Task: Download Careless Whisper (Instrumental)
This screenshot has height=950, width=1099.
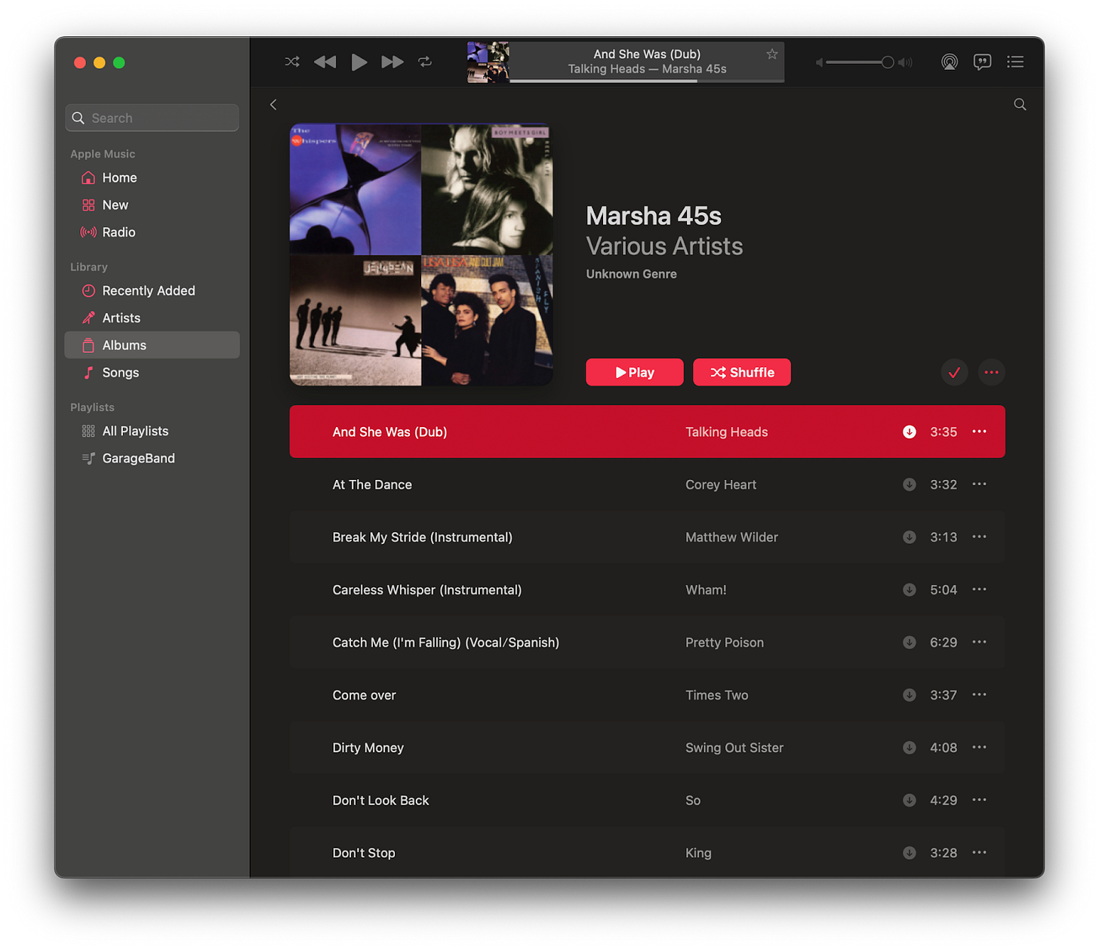Action: [x=909, y=590]
